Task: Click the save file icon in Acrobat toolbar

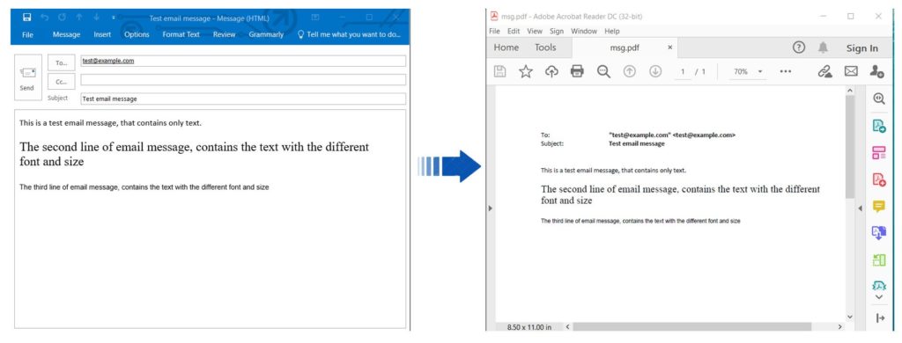Action: tap(500, 71)
